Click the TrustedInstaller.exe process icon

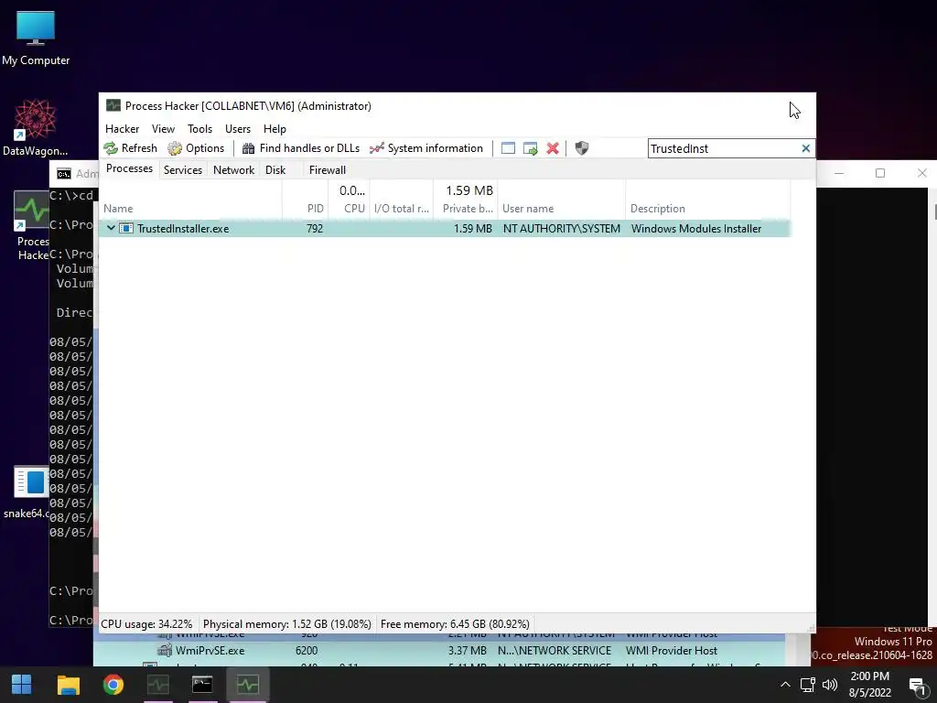(x=126, y=228)
